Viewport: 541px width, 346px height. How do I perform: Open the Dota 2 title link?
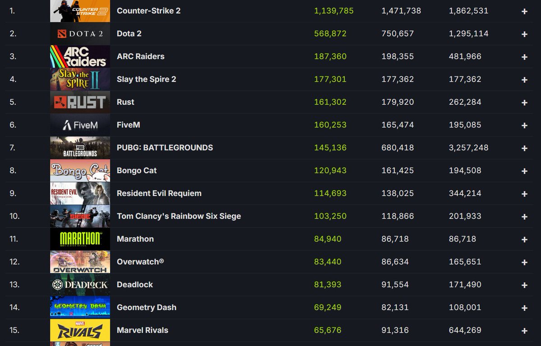[x=129, y=33]
